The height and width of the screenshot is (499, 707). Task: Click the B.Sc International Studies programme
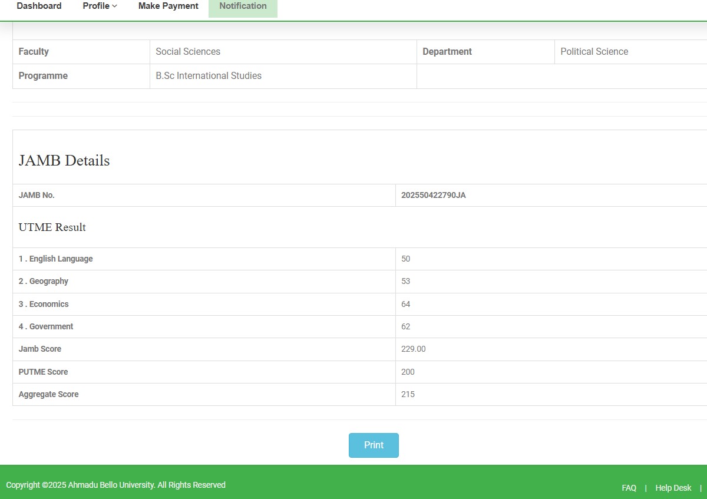tap(209, 76)
